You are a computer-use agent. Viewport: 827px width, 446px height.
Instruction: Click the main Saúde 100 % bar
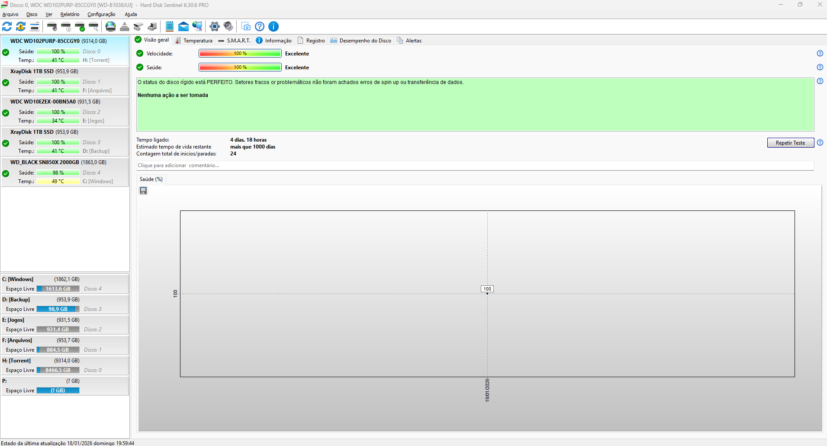(240, 67)
